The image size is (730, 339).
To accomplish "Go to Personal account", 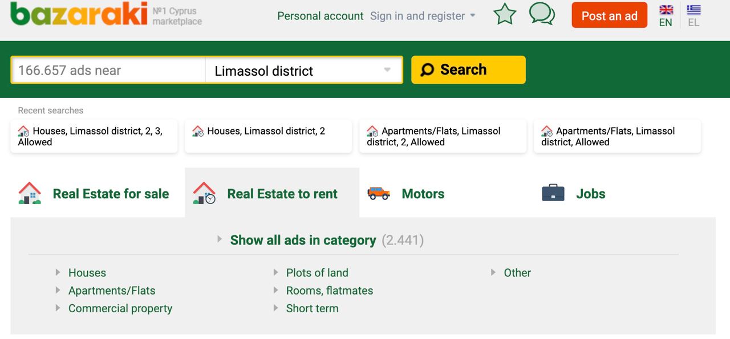I will [x=320, y=16].
